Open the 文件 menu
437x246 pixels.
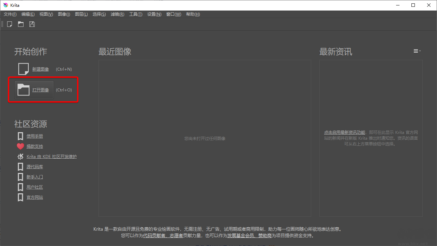tap(10, 14)
